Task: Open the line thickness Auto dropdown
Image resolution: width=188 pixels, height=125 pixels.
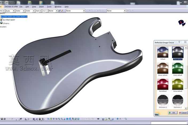Action: [x=20, y=11]
